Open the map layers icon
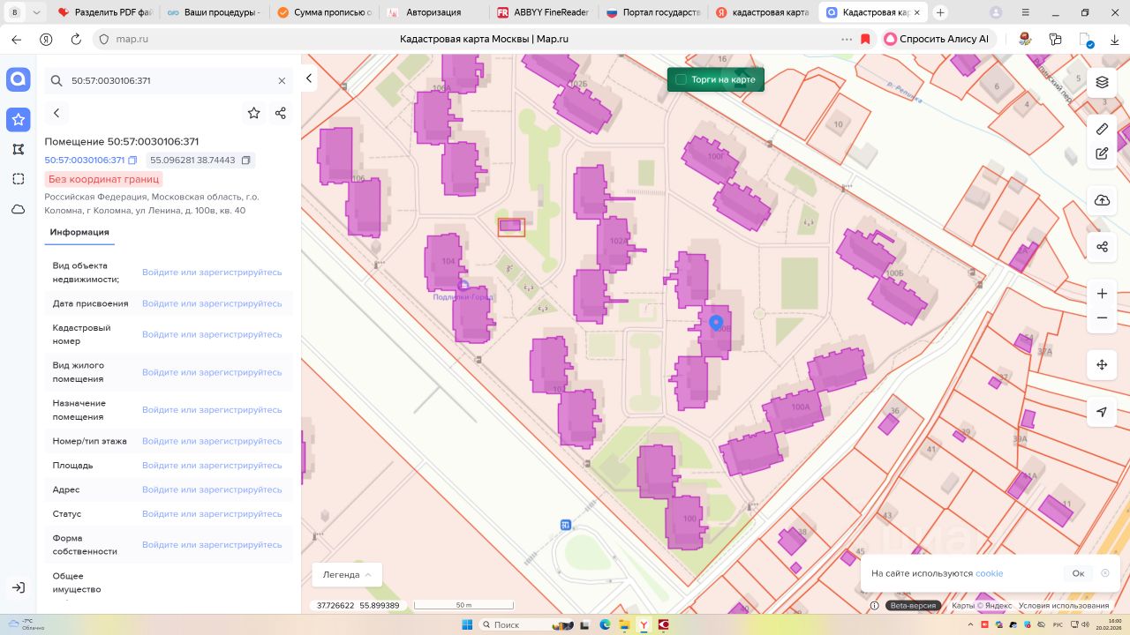This screenshot has height=635, width=1130. coord(1102,82)
